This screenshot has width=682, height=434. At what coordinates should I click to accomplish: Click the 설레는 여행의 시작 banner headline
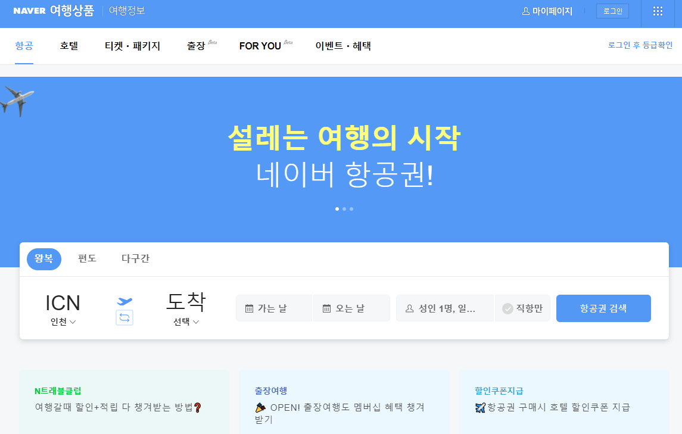(x=344, y=138)
